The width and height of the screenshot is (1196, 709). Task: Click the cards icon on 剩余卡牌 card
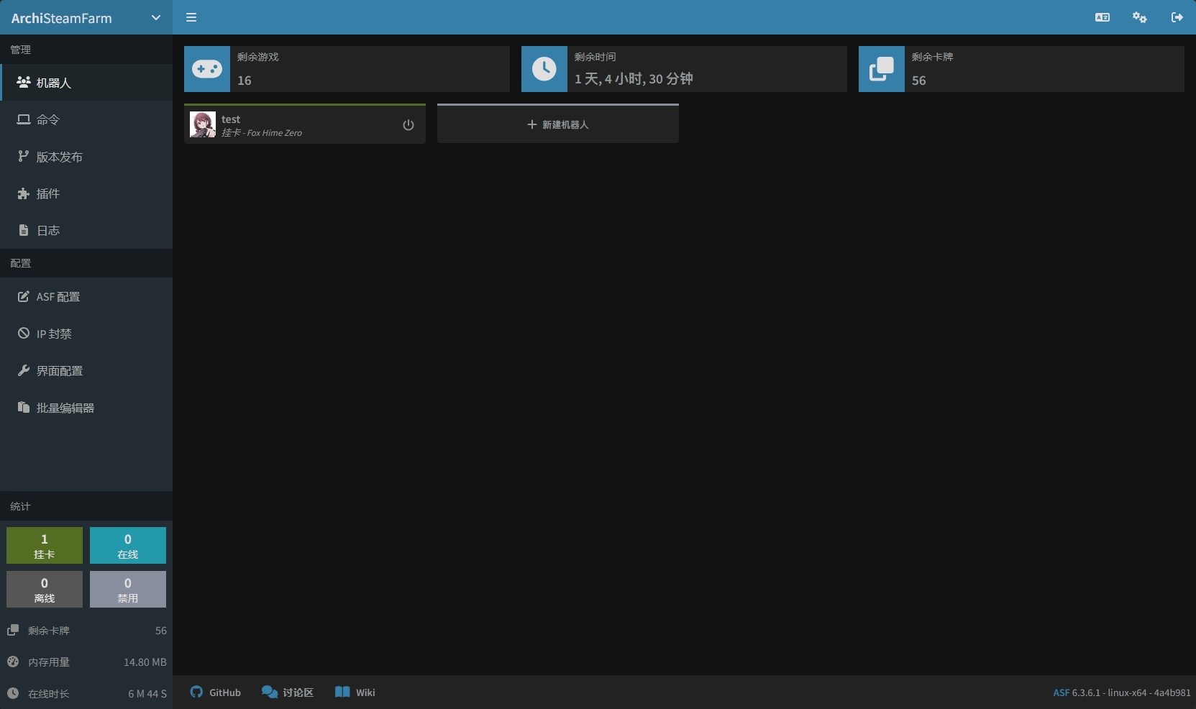click(882, 69)
